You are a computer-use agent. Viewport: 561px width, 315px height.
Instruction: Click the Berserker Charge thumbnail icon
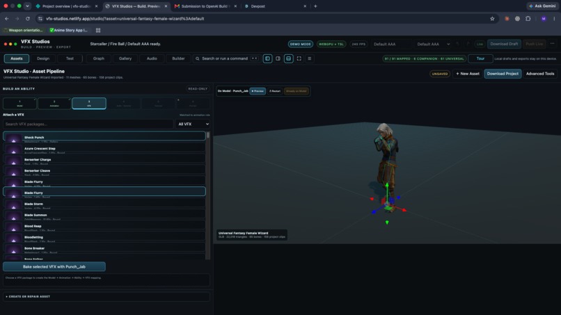[14, 161]
